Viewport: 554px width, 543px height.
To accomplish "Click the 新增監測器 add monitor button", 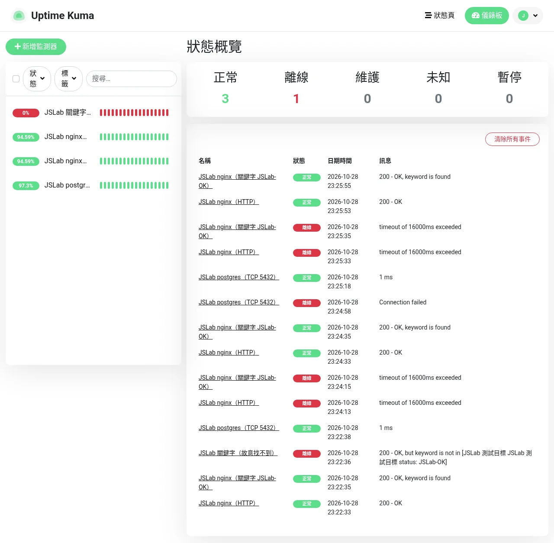I will (36, 47).
